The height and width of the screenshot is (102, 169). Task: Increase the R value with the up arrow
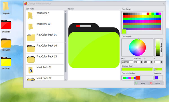coord(141,61)
